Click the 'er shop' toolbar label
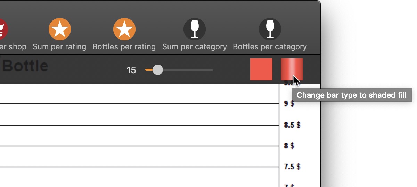The width and height of the screenshot is (417, 187). [x=13, y=46]
